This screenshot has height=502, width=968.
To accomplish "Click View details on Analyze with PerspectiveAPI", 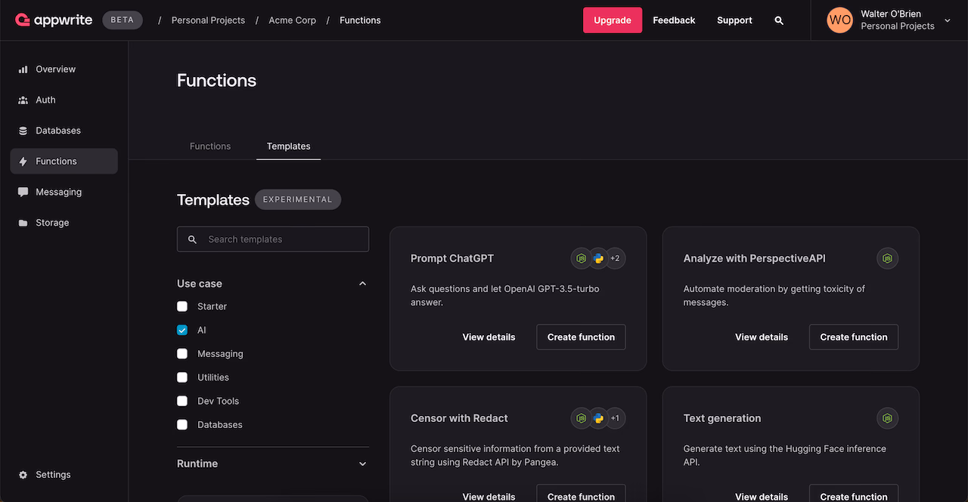I will tap(762, 337).
